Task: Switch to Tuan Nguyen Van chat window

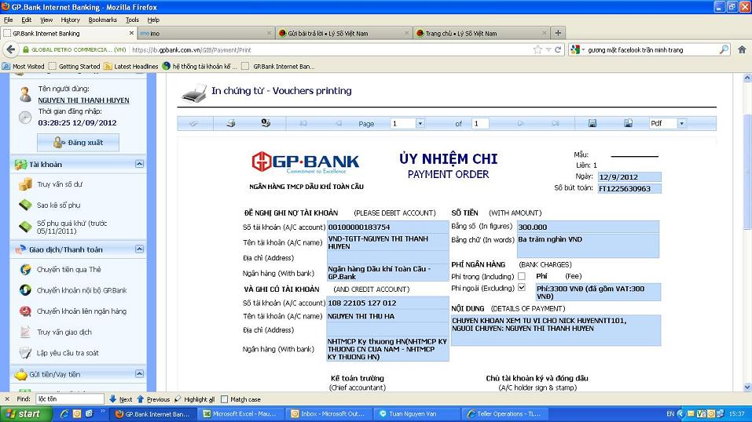Action: point(416,414)
